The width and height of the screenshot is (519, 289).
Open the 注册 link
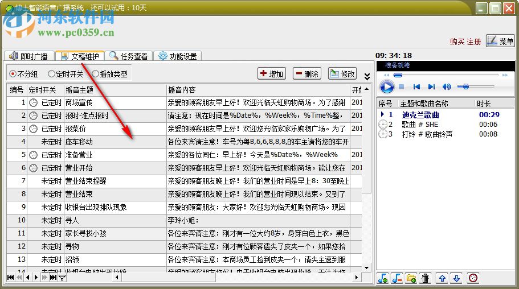473,42
